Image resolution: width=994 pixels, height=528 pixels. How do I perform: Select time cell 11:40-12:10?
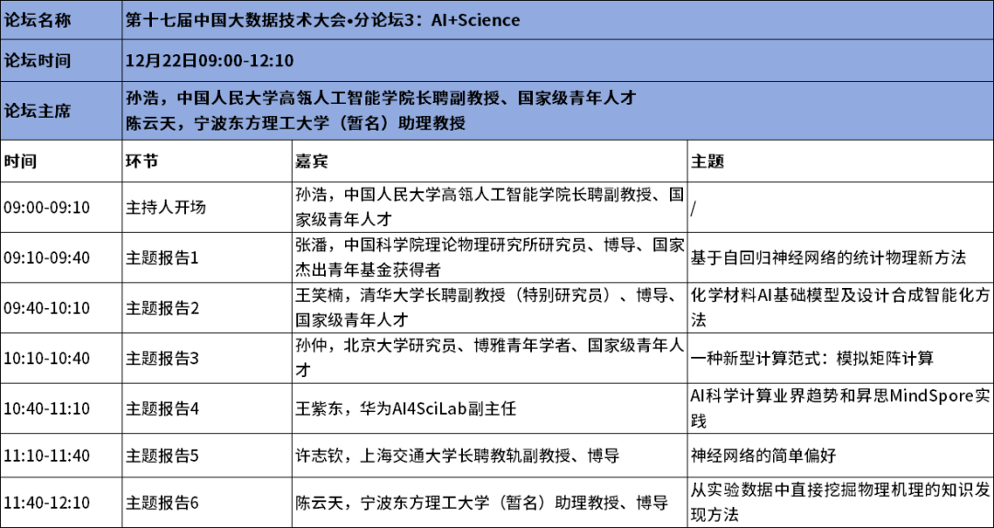61,502
